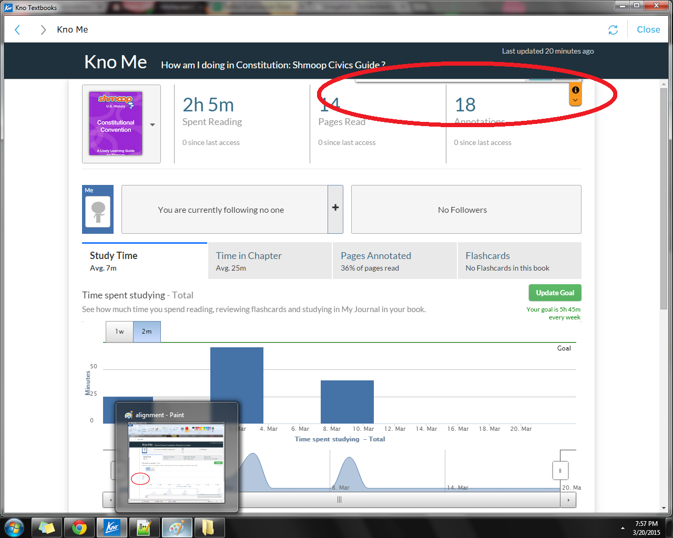Click the alignment - Paint preview thumbnail
This screenshot has height=538, width=673.
point(177,462)
